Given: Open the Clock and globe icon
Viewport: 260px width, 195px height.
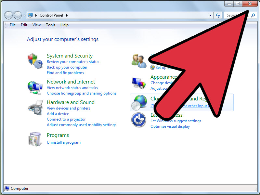Looking at the screenshot, I should coord(139,103).
